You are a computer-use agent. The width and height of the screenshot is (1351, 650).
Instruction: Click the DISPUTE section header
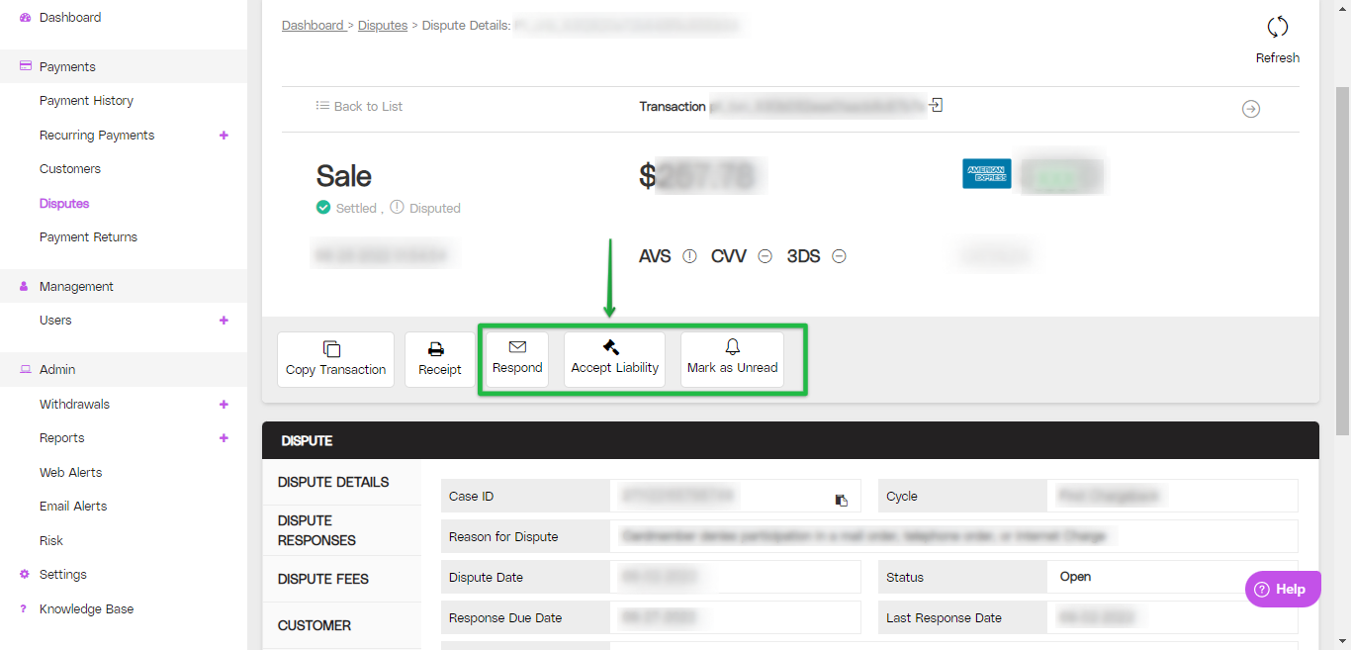pyautogui.click(x=790, y=441)
